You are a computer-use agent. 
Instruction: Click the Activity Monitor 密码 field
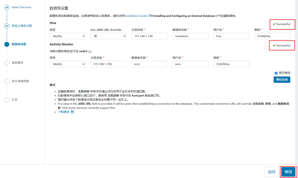click(x=231, y=64)
